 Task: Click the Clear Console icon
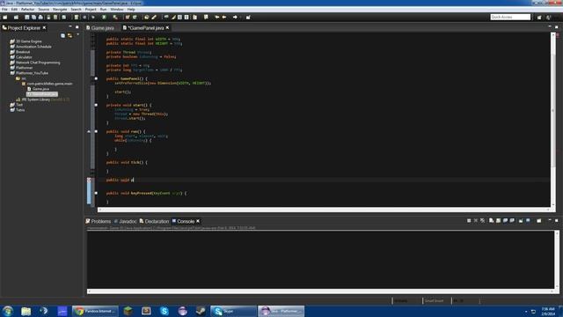tap(491, 221)
